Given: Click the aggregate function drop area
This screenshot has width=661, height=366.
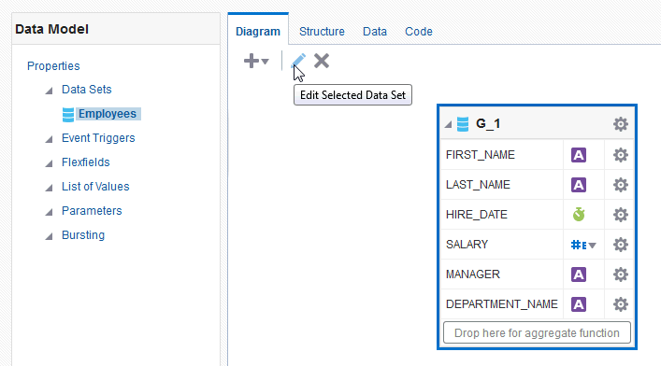Looking at the screenshot, I should pyautogui.click(x=537, y=332).
